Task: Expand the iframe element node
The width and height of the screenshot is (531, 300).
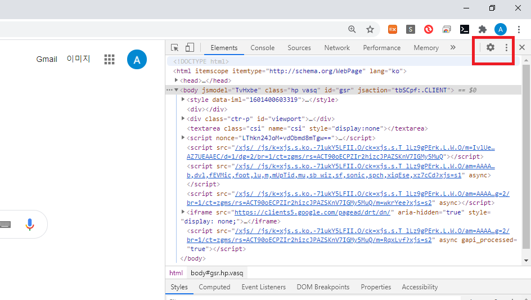Action: 183,212
